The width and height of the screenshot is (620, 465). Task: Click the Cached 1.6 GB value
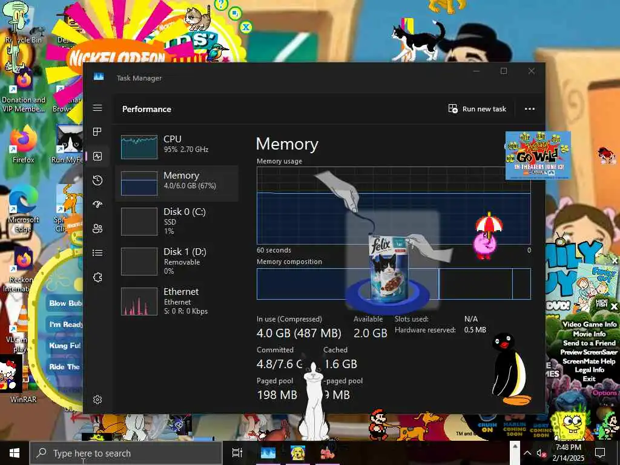pyautogui.click(x=340, y=364)
